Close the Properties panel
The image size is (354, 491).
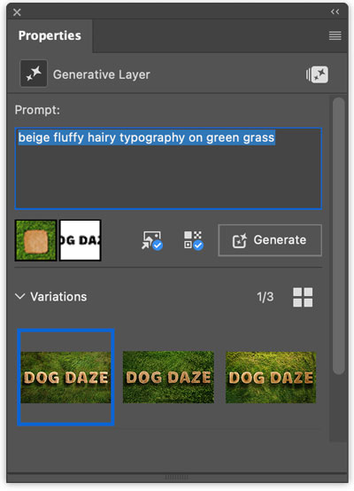[17, 12]
